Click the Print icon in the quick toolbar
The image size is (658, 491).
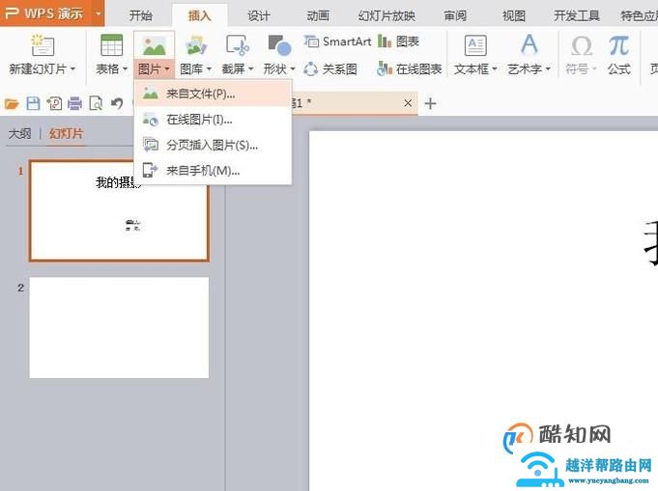pyautogui.click(x=74, y=103)
